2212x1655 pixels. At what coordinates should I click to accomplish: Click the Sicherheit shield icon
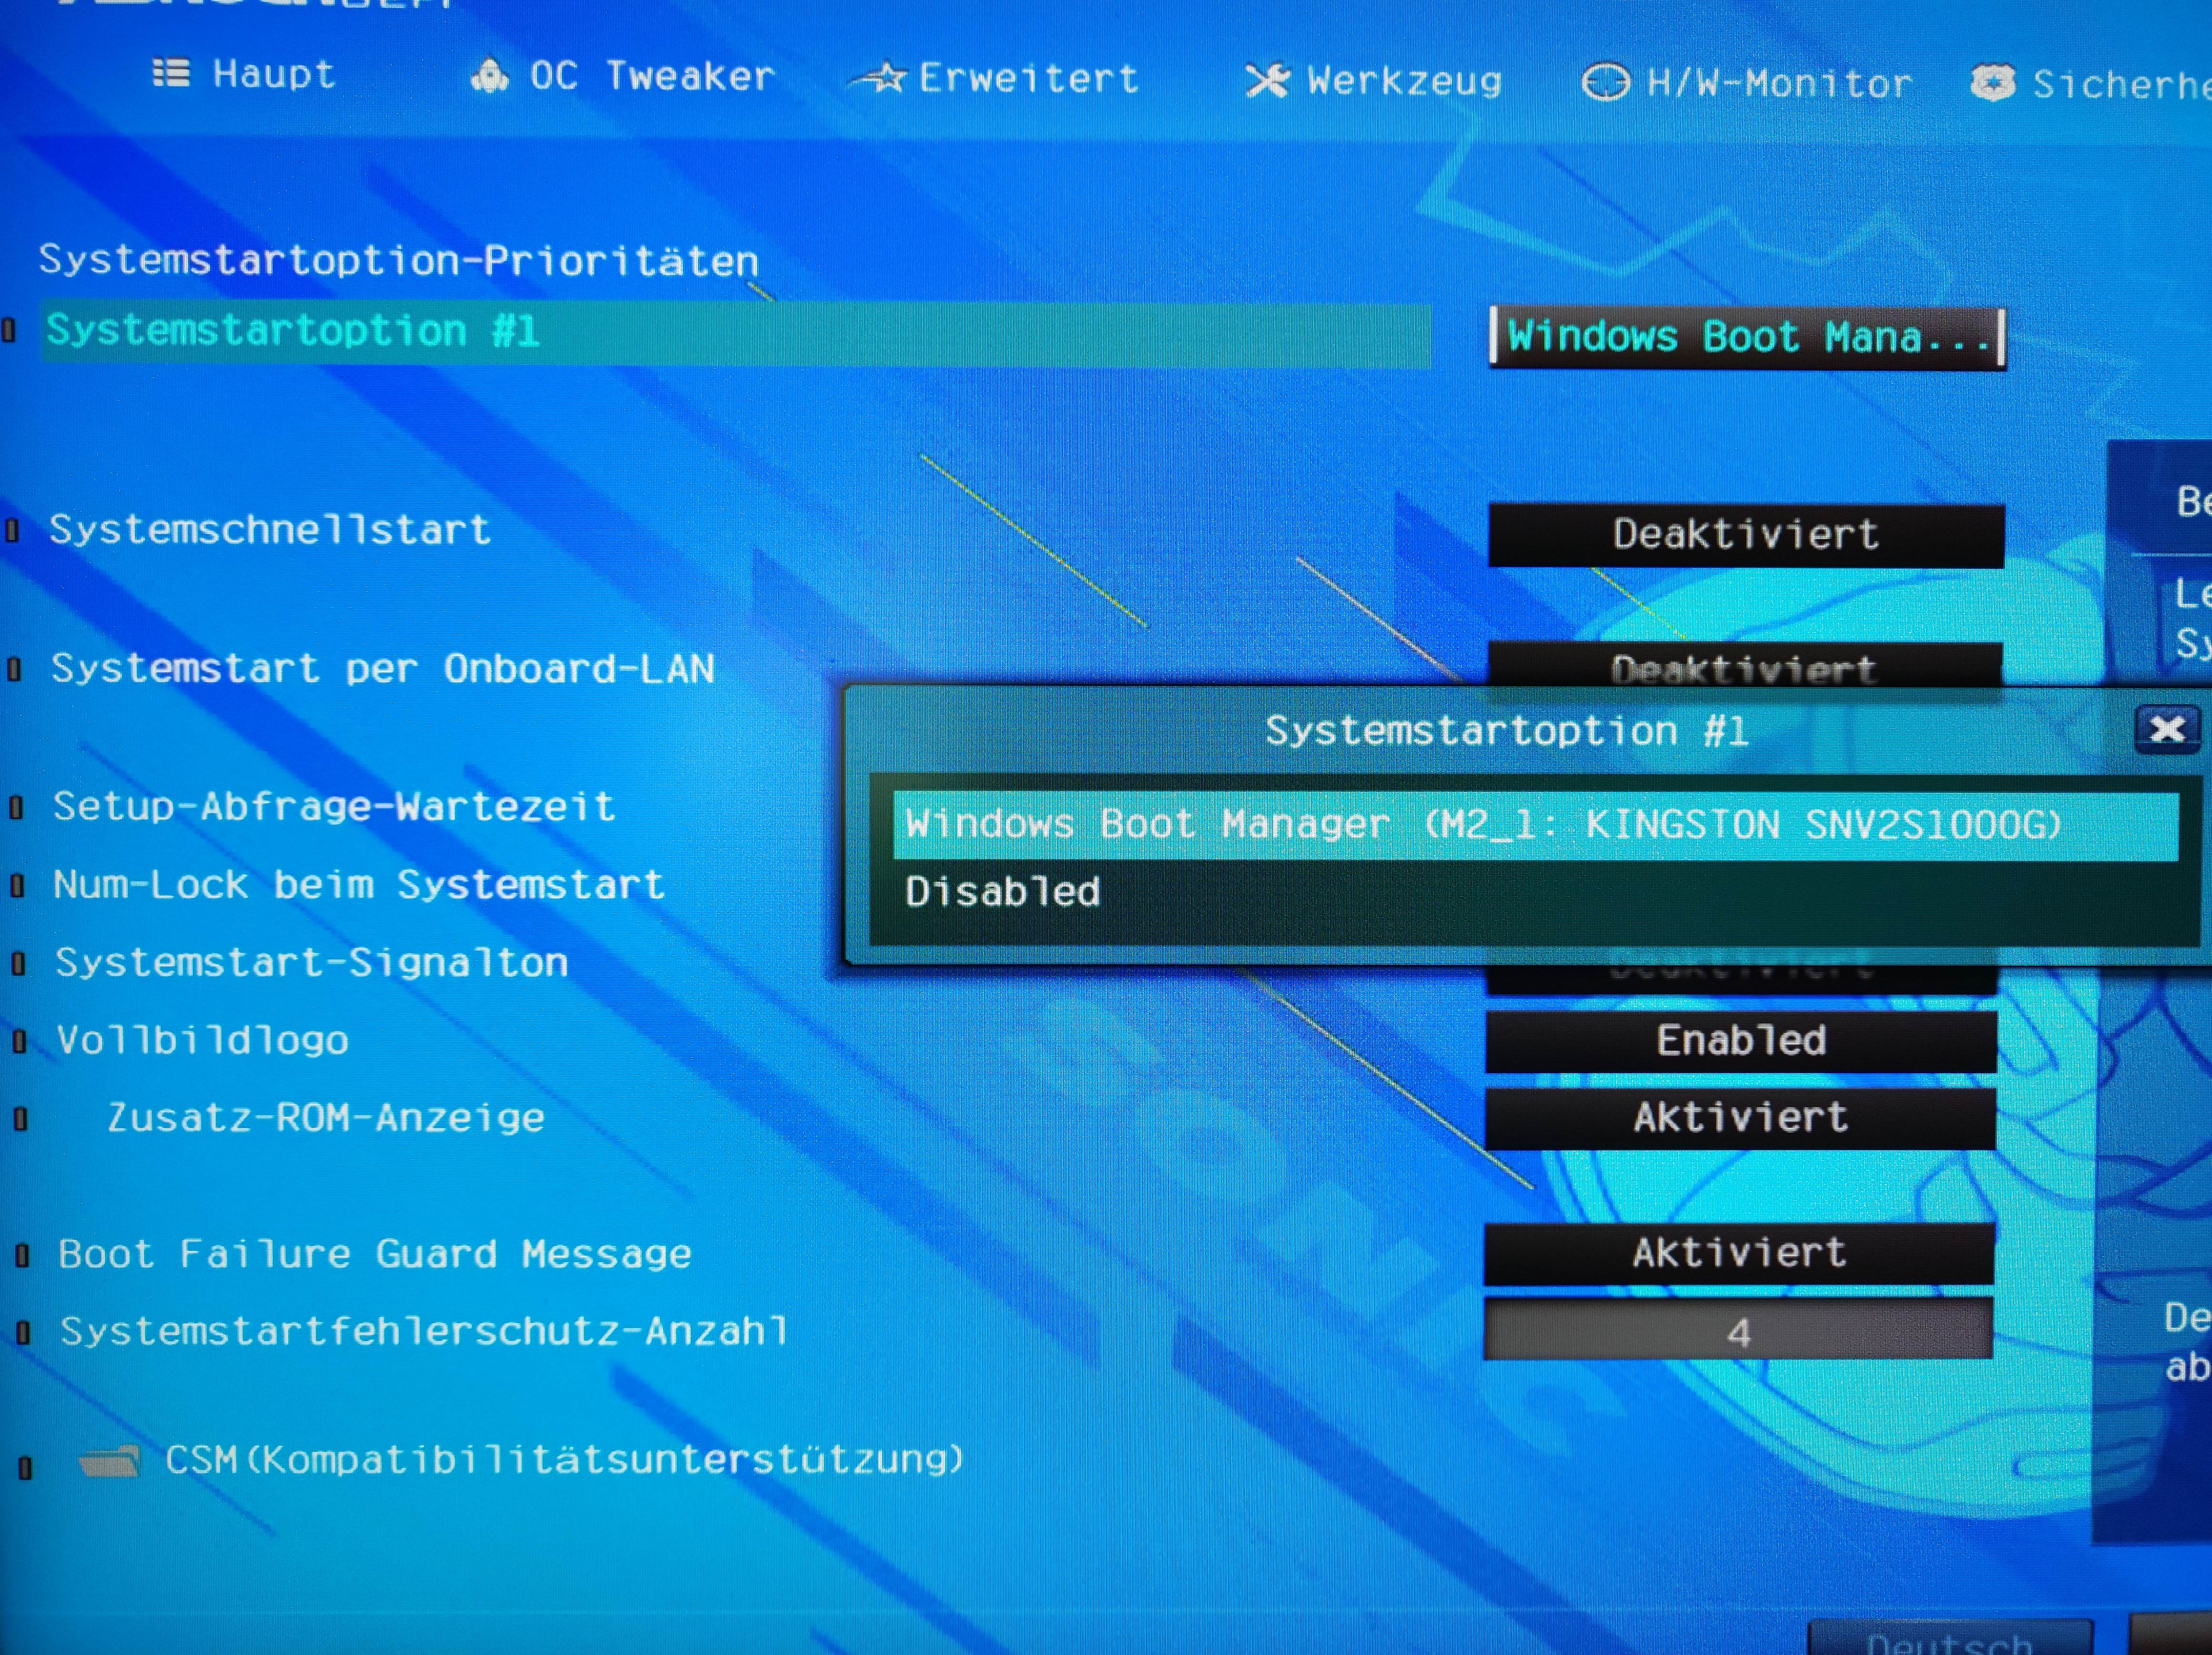point(1992,84)
